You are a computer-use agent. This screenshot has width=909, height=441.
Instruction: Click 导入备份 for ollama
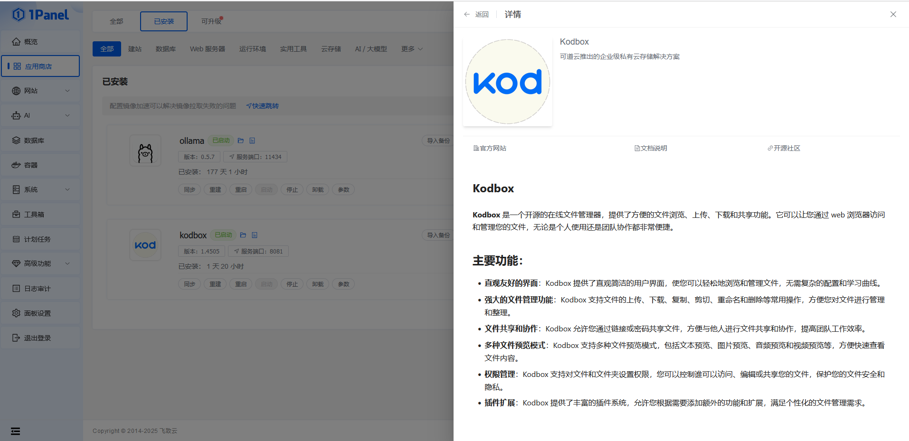pos(438,141)
